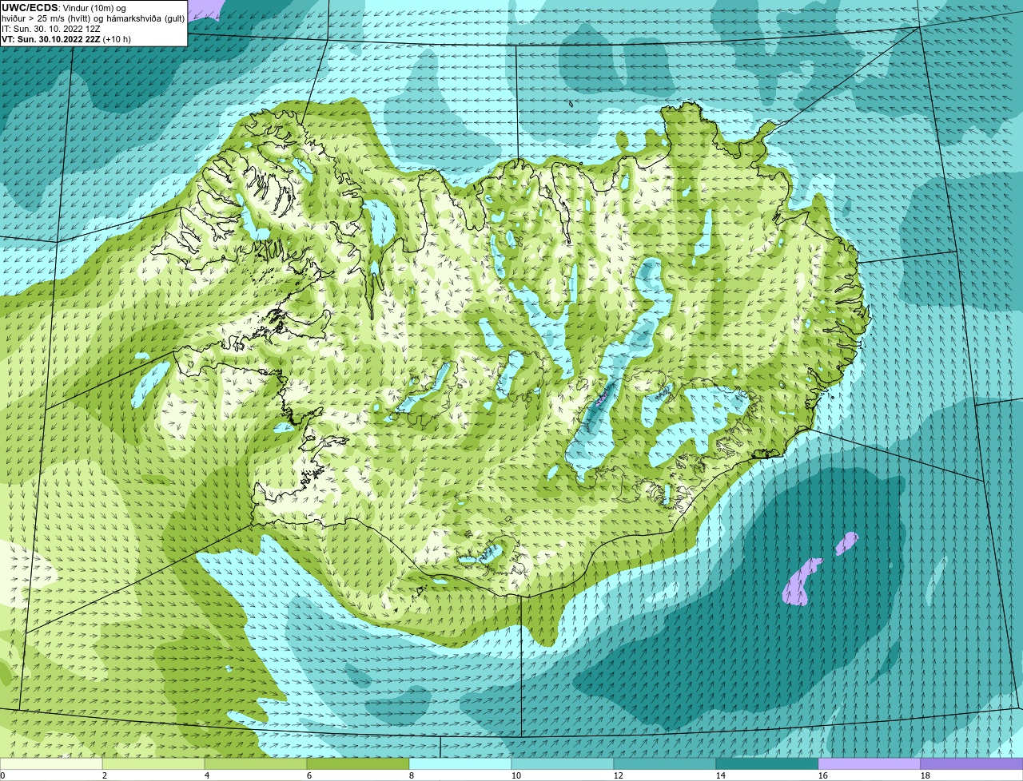This screenshot has width=1023, height=781.
Task: Click the 2–4 m/s light green legend swatch
Action: (x=153, y=763)
